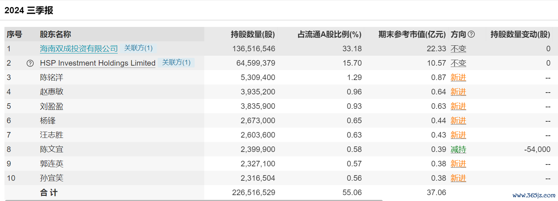Screen dimensions: 558x201
Task: Expand 关联方(1) tag for HSP Investment Holdings
Action: 176,62
